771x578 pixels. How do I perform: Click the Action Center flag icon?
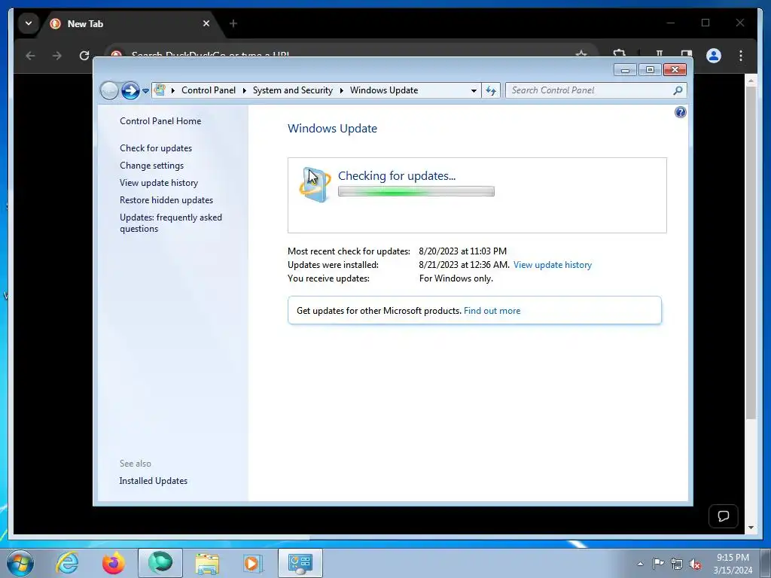[x=658, y=564]
